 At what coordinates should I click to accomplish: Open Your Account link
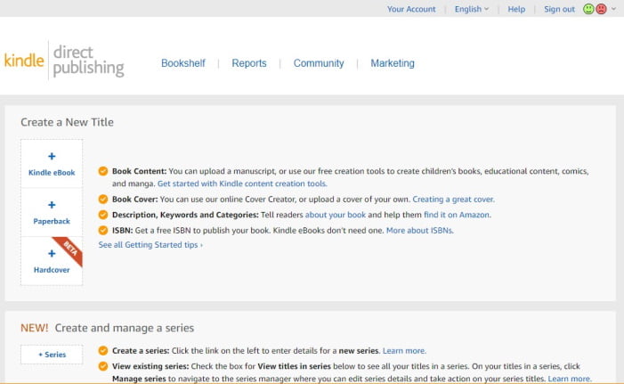411,9
